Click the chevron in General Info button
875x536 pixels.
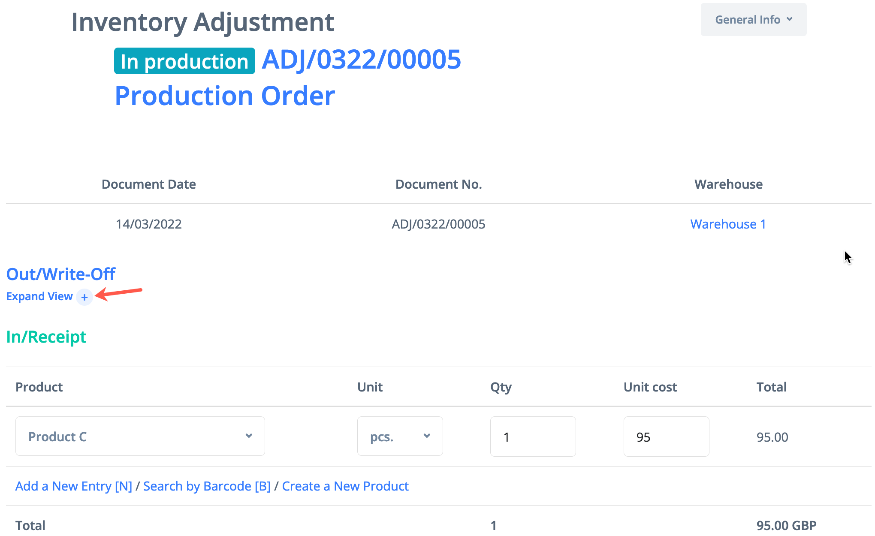click(x=790, y=19)
